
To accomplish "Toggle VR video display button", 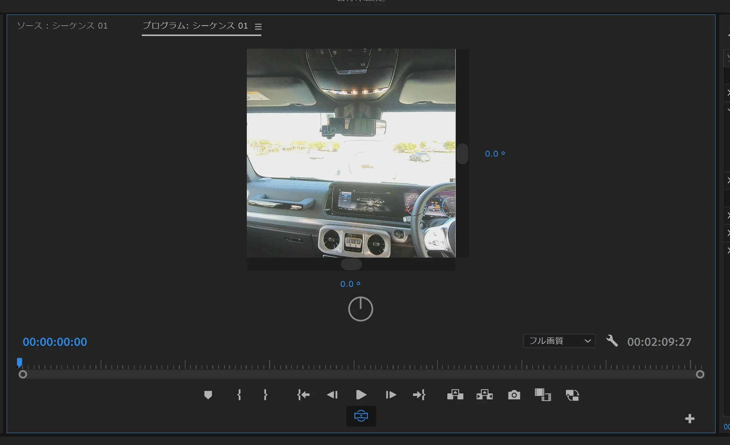I will [361, 416].
